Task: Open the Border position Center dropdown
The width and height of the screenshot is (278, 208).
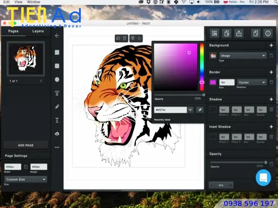Action: pos(252,82)
